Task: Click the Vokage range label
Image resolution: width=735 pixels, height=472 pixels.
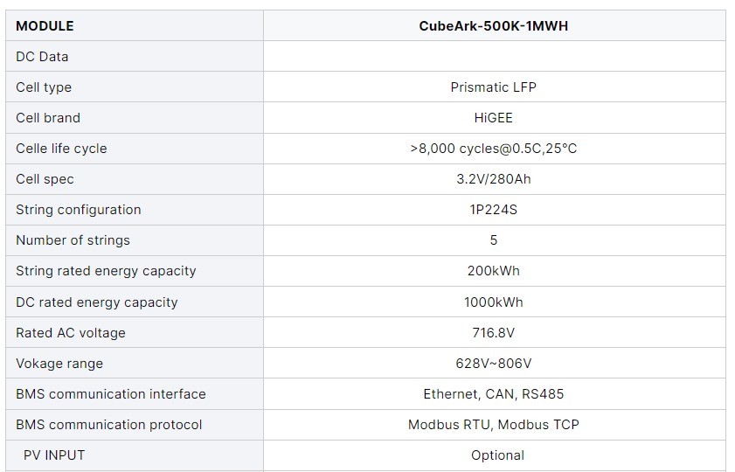Action: pos(59,364)
